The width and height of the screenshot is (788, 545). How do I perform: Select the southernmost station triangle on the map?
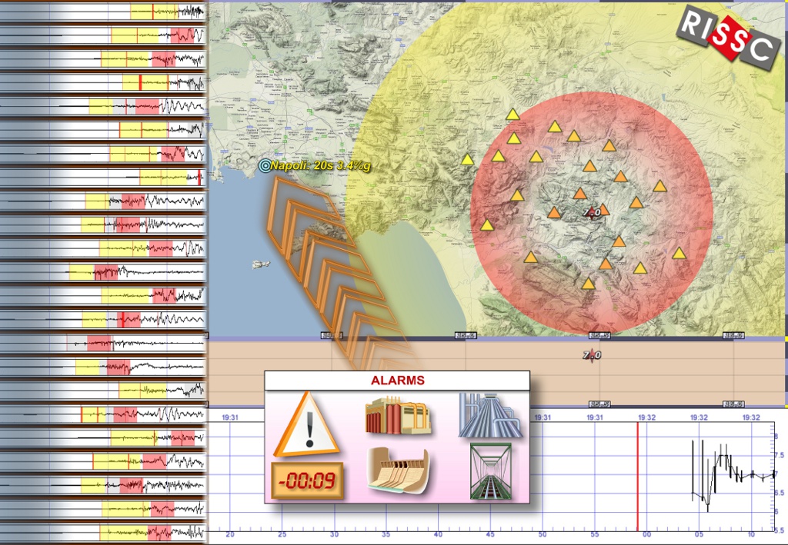[x=588, y=284]
